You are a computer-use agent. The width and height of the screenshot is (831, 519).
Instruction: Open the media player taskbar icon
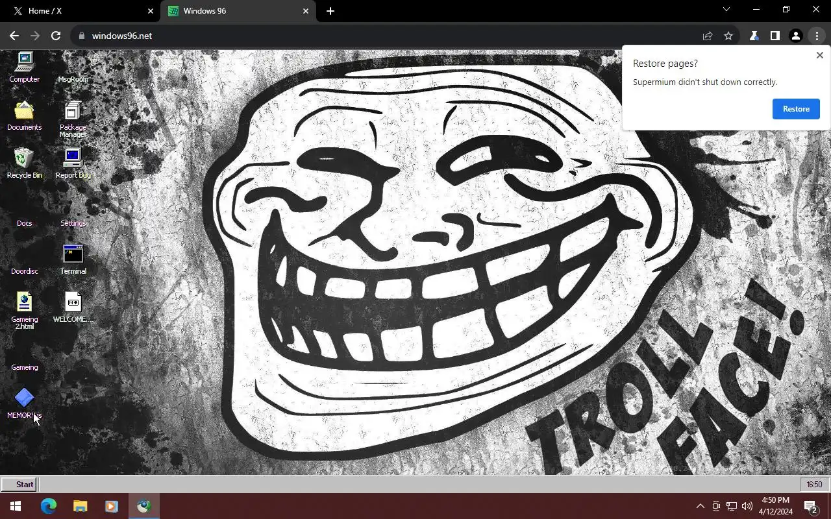(111, 506)
